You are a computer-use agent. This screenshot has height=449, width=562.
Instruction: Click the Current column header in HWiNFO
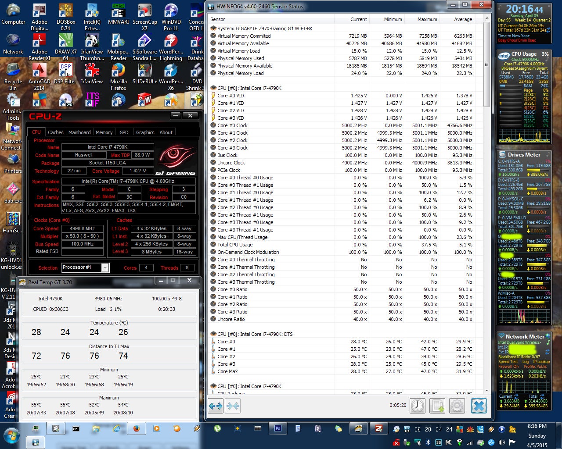353,19
